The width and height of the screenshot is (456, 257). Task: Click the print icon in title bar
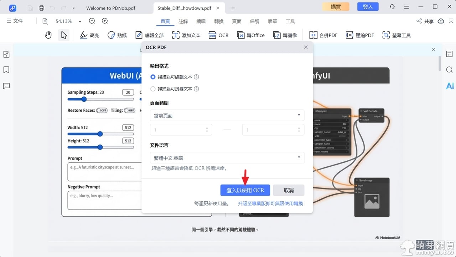click(42, 7)
